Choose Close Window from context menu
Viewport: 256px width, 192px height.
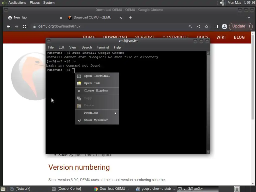pyautogui.click(x=97, y=90)
